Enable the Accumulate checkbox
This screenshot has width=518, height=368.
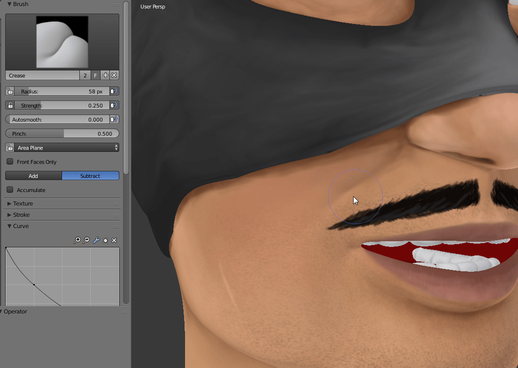point(10,190)
